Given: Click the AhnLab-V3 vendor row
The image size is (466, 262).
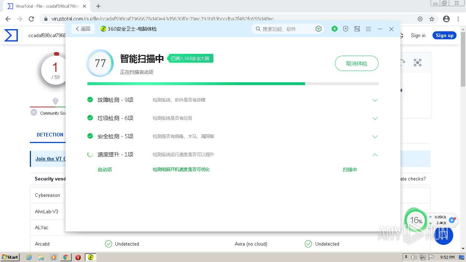Looking at the screenshot, I should pyautogui.click(x=47, y=211).
